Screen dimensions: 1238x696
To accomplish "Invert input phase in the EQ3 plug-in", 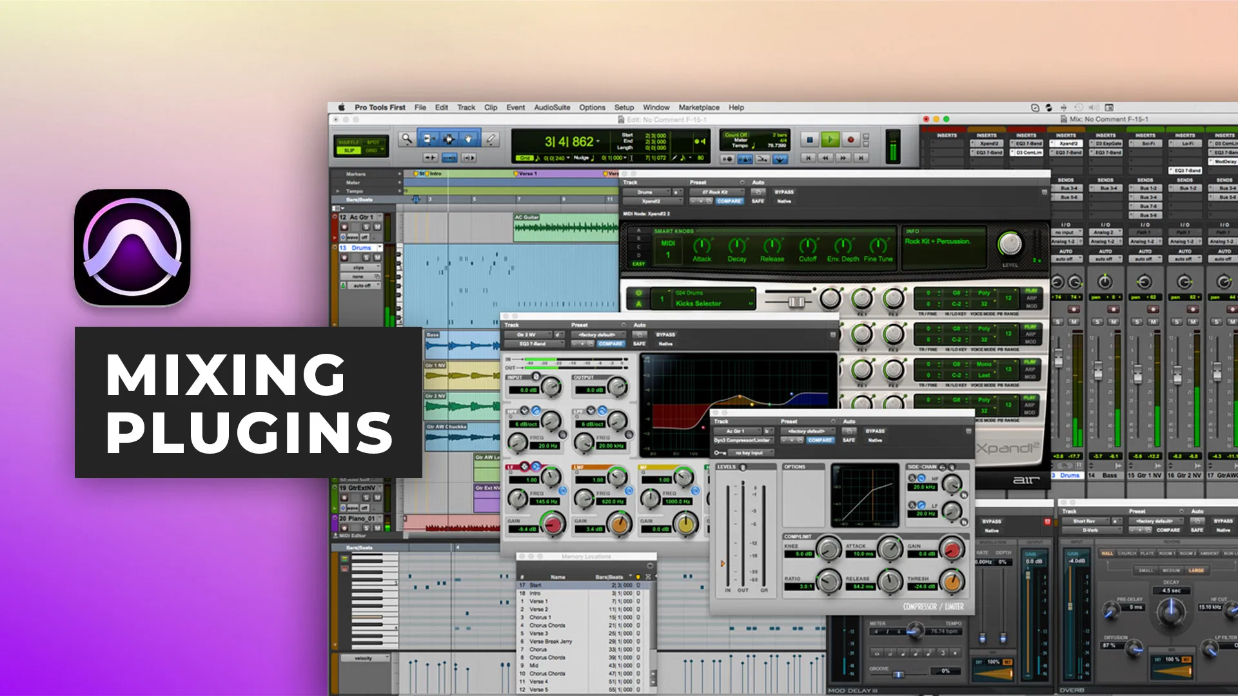I will (x=536, y=376).
